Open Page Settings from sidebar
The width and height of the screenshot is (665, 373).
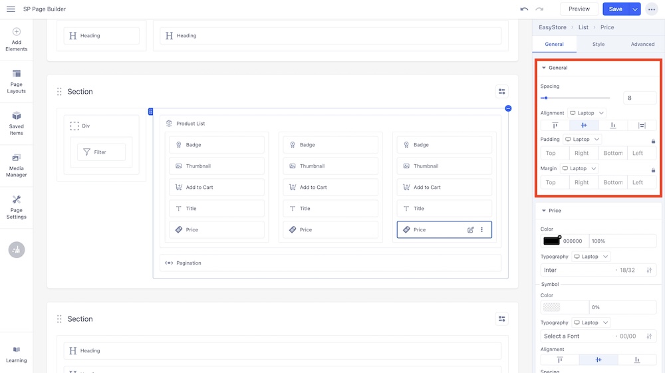tap(17, 207)
